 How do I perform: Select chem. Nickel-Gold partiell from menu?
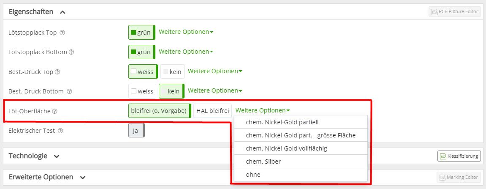point(282,122)
